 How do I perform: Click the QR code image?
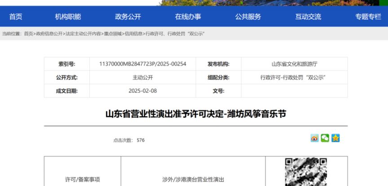[x=306, y=171]
